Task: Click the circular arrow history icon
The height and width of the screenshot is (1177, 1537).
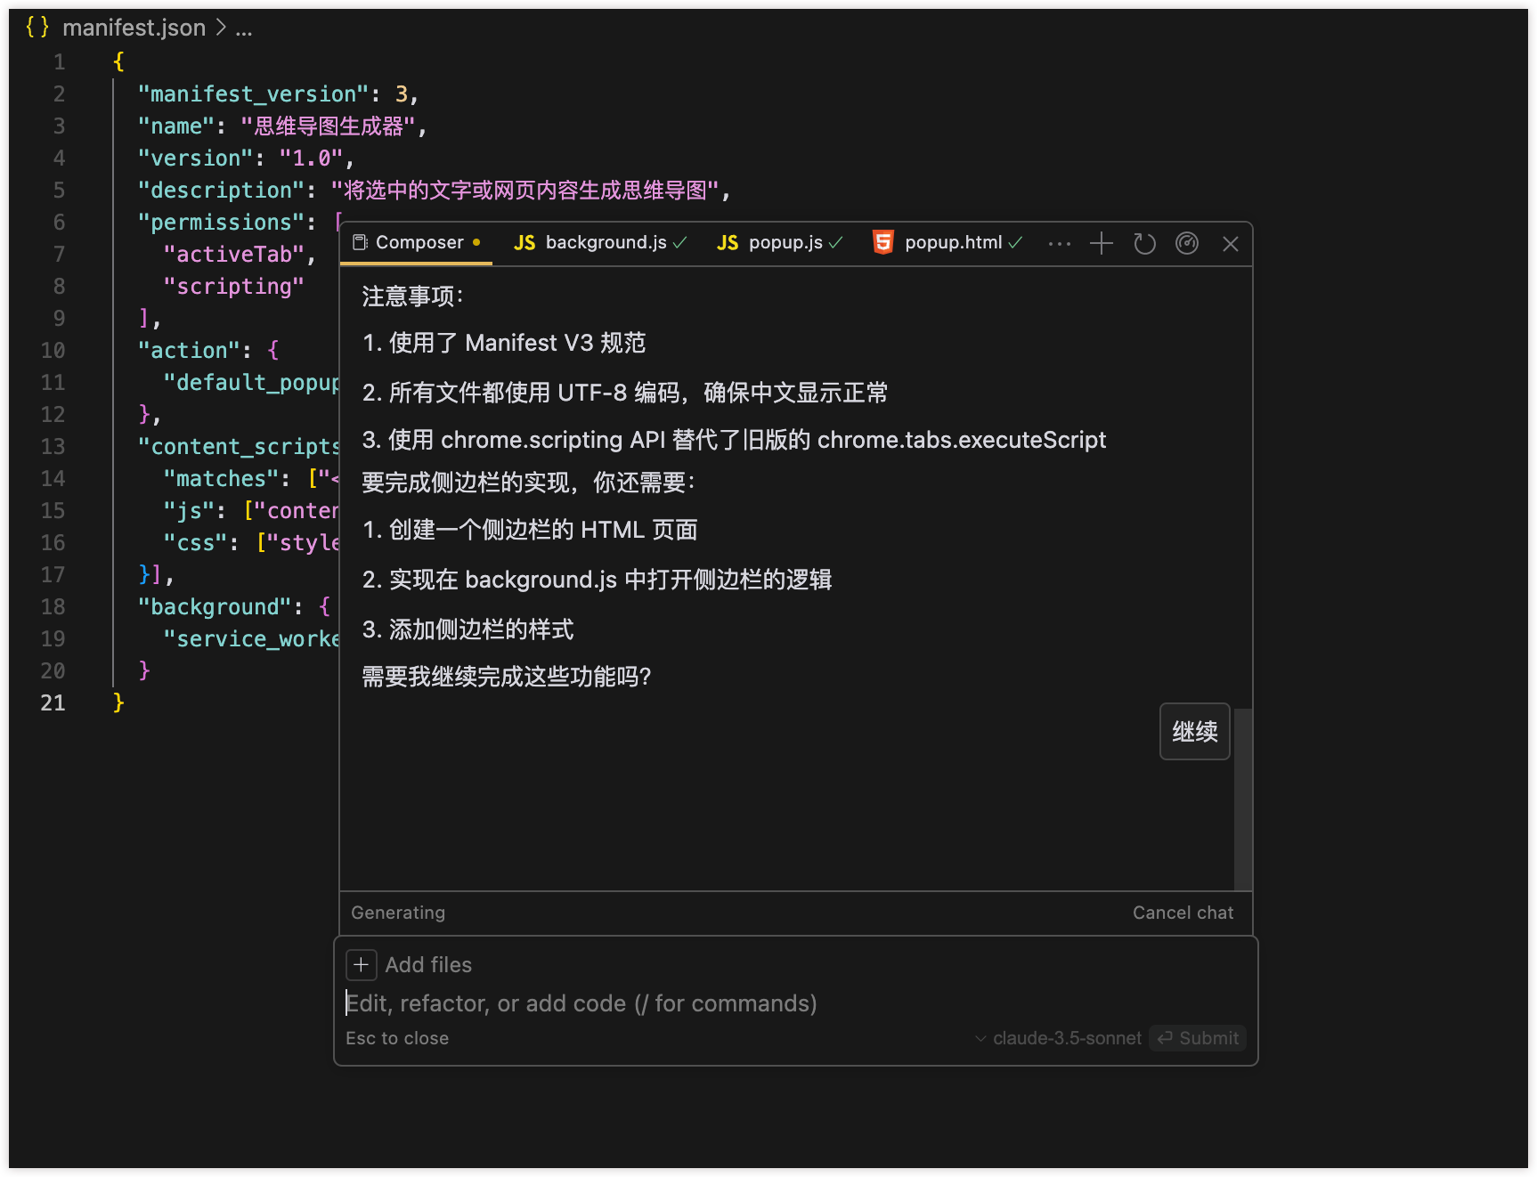Action: [1144, 243]
